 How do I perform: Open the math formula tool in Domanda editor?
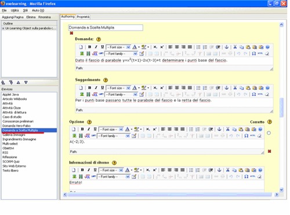tap(95, 54)
